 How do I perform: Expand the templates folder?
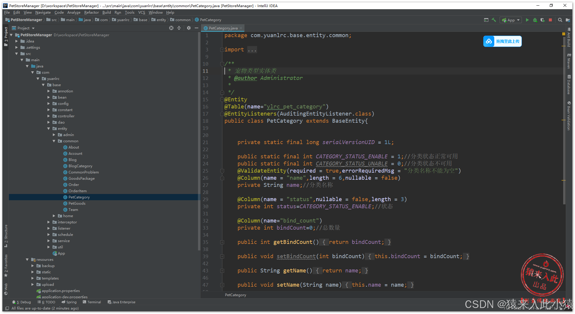click(x=33, y=278)
